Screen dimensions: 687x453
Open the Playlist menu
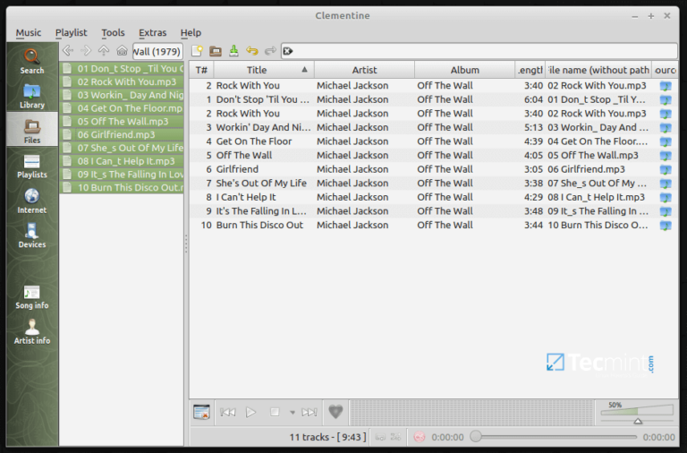71,32
